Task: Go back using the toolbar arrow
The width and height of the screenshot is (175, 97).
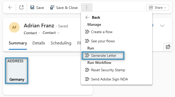Action: [10, 7]
